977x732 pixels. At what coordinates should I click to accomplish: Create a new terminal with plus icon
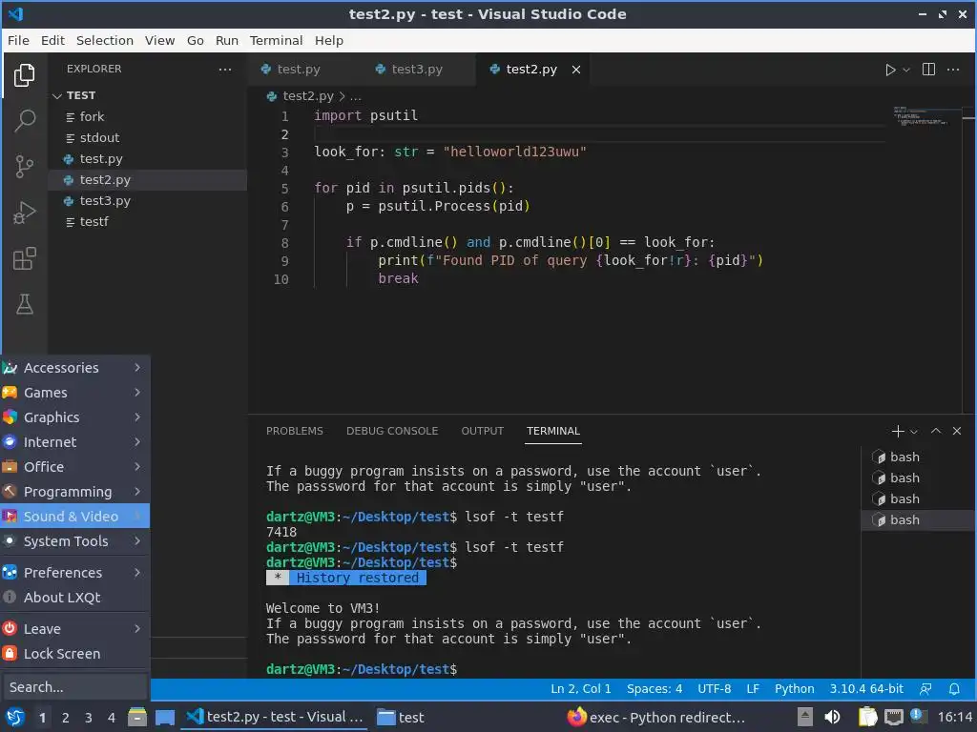(x=898, y=431)
